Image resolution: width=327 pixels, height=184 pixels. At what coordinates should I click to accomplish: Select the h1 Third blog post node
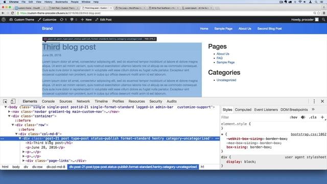49,143
